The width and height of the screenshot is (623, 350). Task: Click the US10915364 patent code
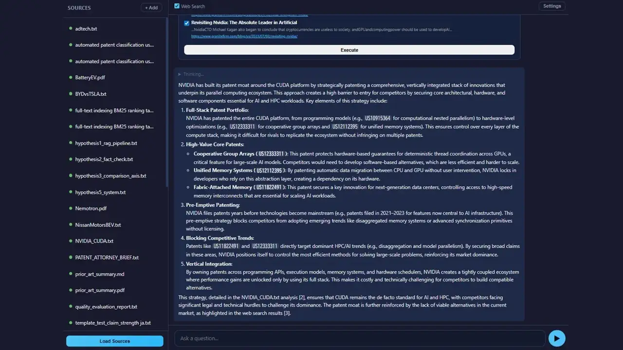[x=378, y=118]
